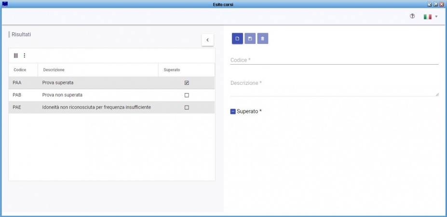The image size is (447, 217).
Task: Toggle Superato checkbox for Prova superata
Action: pos(187,83)
